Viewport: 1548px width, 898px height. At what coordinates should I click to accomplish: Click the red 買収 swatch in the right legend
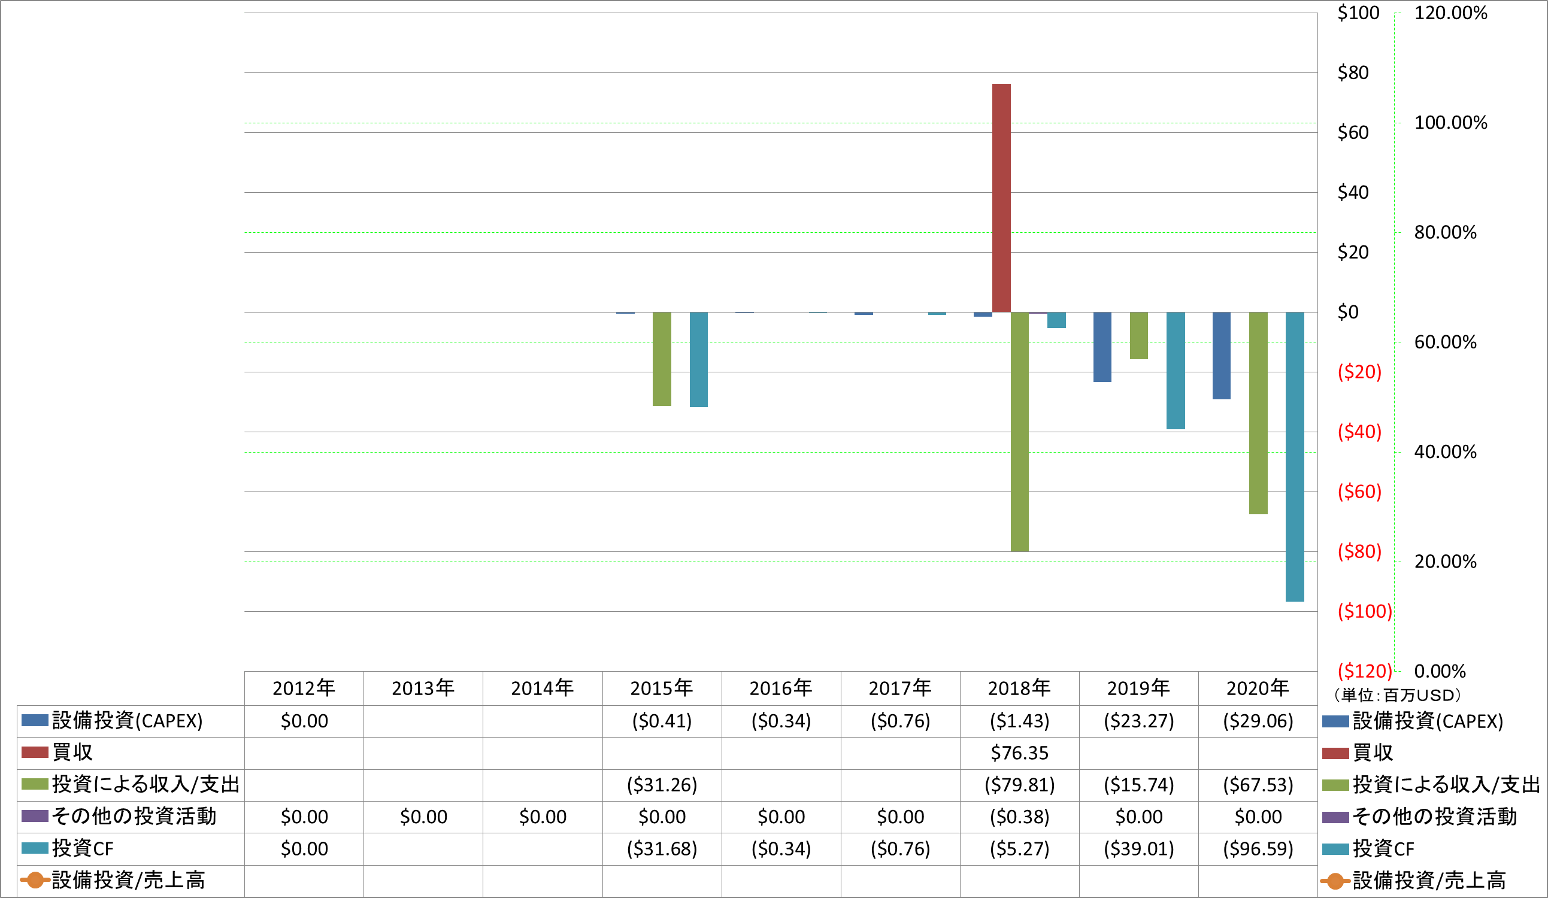click(1335, 753)
